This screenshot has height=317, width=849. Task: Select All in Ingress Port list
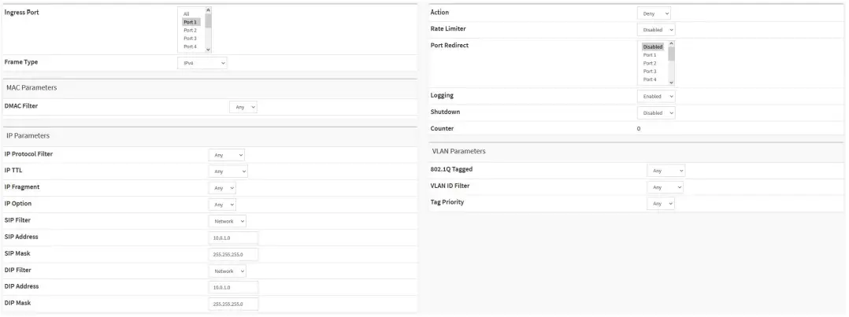coord(186,14)
